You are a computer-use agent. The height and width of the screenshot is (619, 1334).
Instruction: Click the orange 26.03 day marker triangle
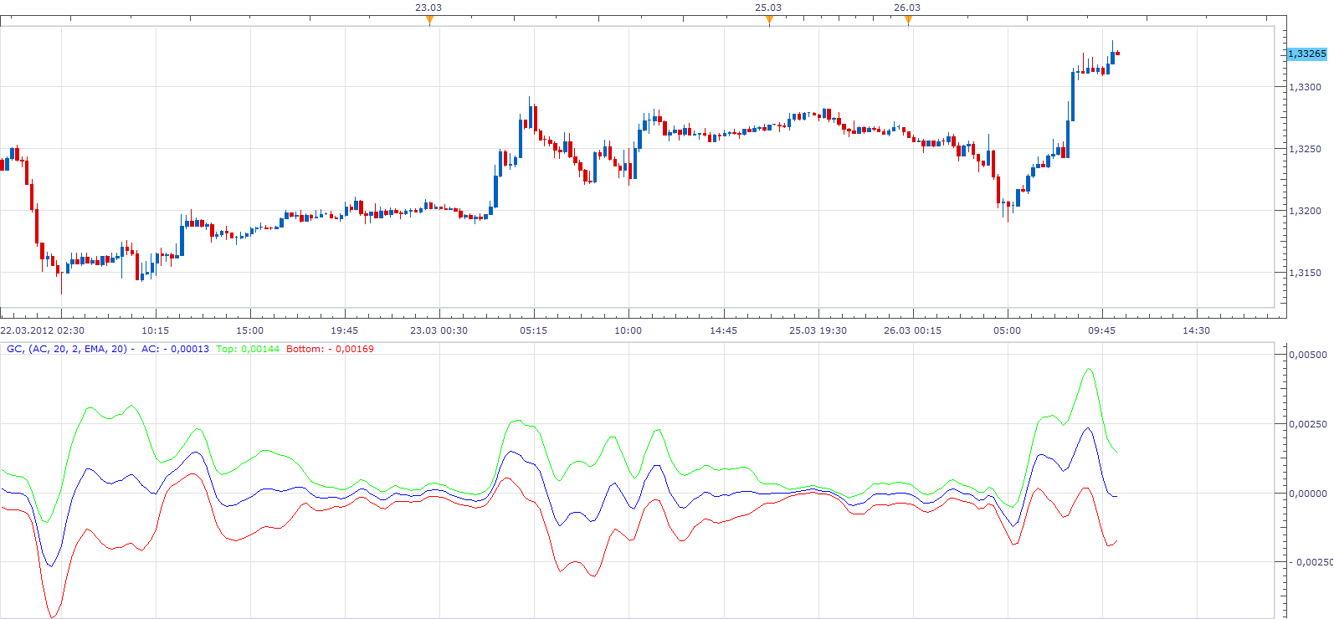click(908, 21)
